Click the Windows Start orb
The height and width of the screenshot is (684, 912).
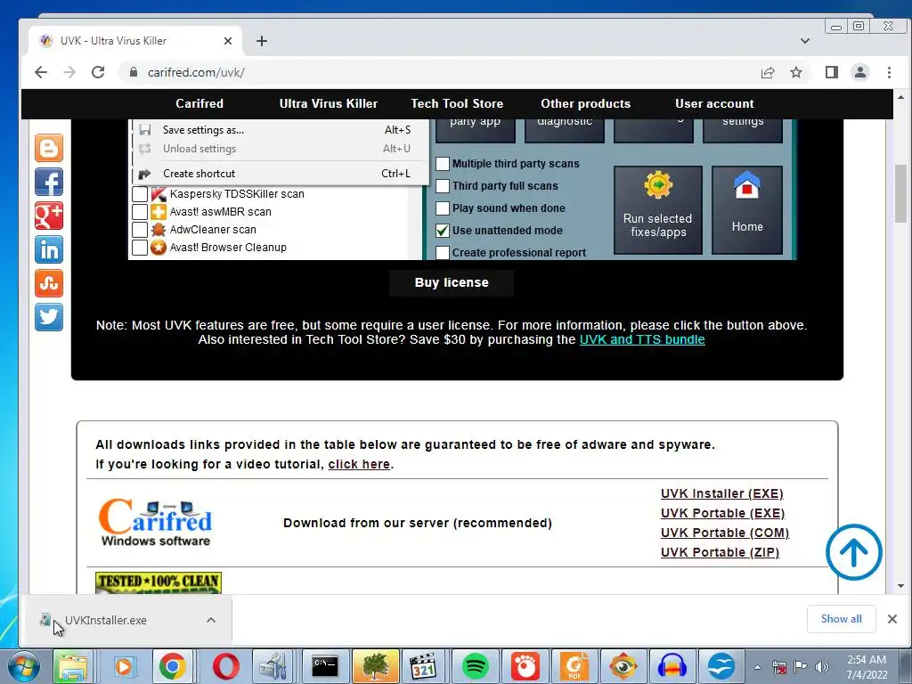(23, 666)
